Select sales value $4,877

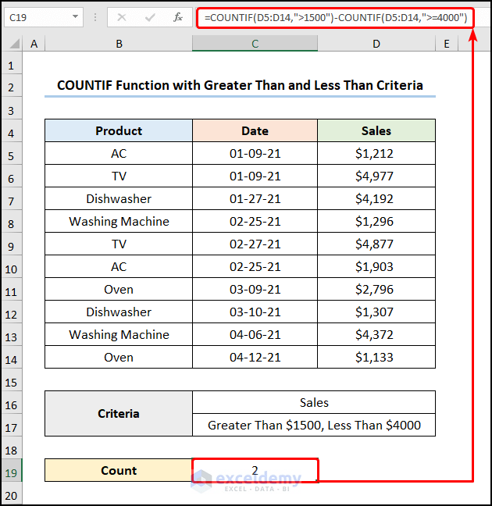click(376, 244)
